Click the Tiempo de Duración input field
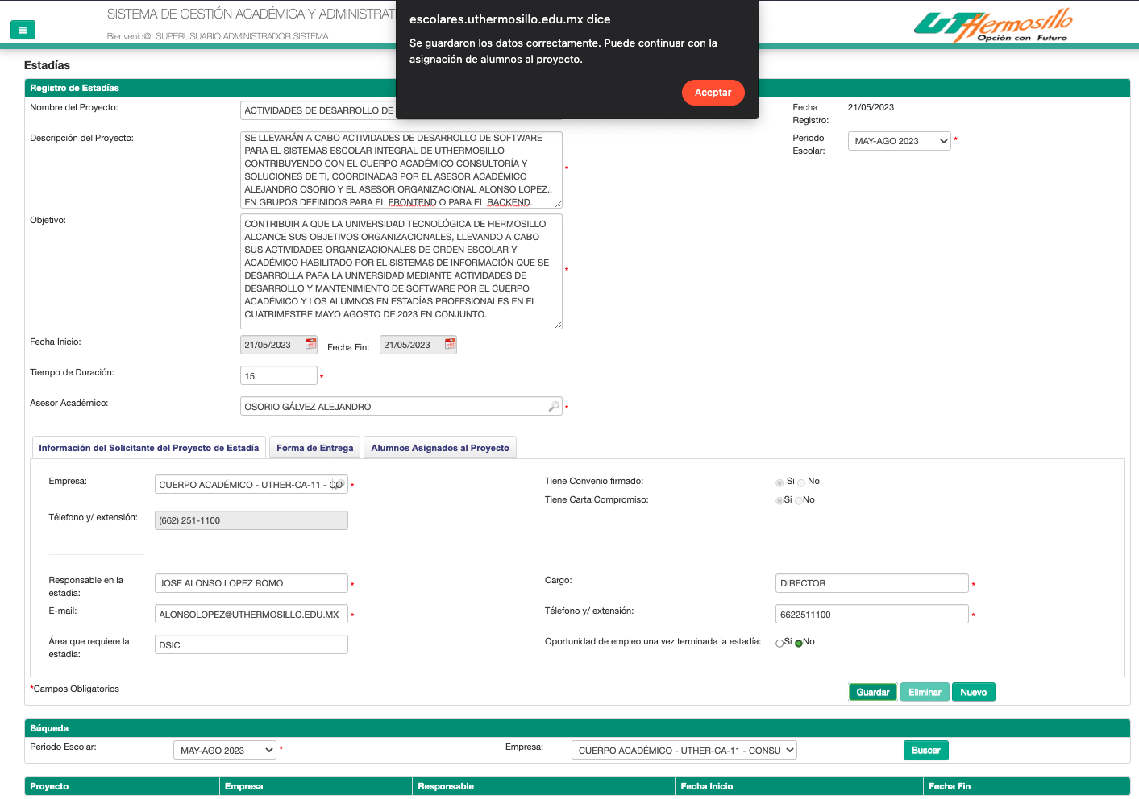Viewport: 1139px width, 799px height. coord(278,375)
